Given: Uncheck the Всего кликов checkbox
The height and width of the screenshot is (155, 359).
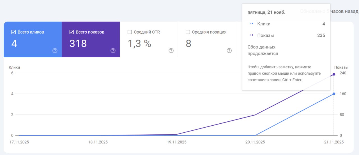Looking at the screenshot, I should pos(13,32).
